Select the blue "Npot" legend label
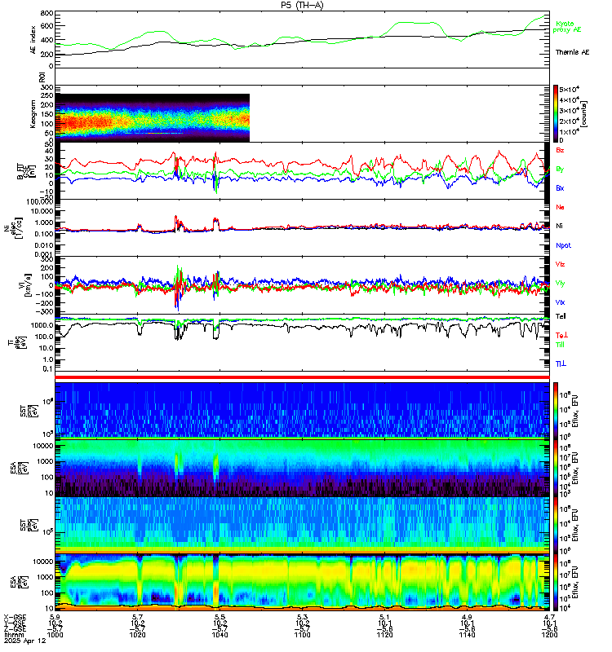This screenshot has height=652, width=612. (563, 245)
